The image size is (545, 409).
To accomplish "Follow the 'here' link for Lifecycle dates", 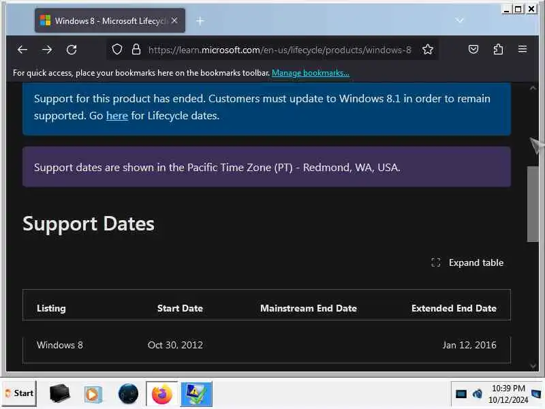I will [x=117, y=115].
